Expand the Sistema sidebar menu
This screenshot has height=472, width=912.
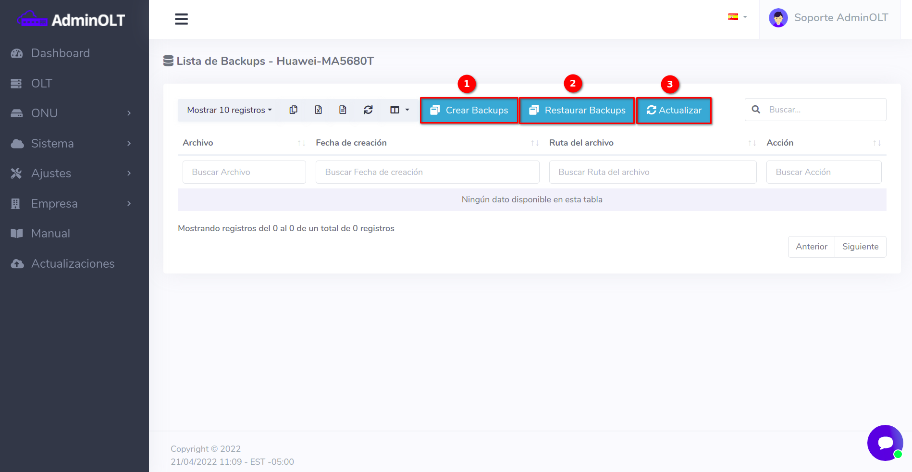click(72, 144)
